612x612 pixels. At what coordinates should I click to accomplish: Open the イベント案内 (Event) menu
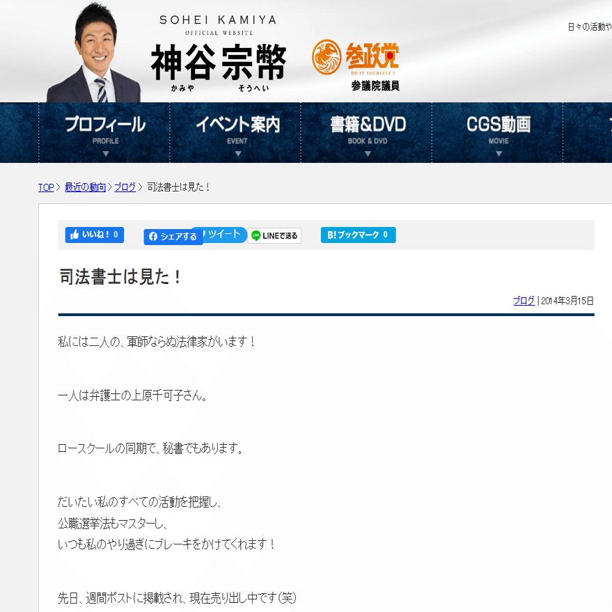coord(235,133)
